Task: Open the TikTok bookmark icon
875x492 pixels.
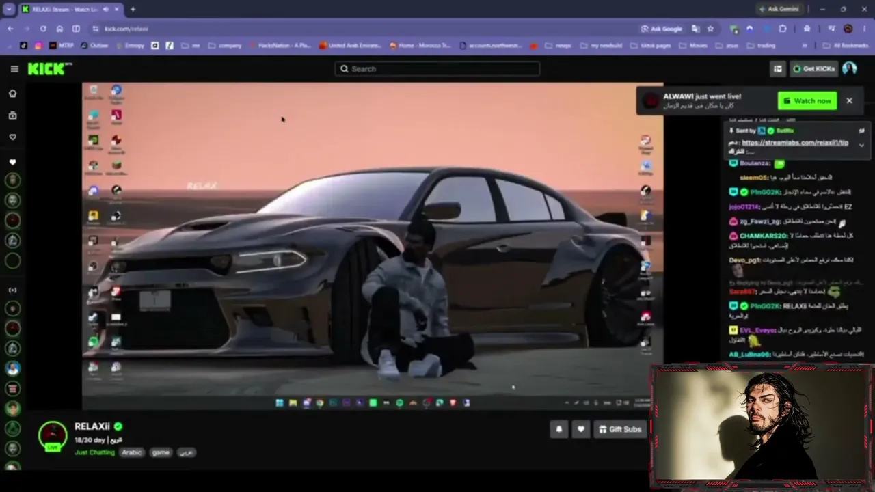Action: tap(24, 46)
